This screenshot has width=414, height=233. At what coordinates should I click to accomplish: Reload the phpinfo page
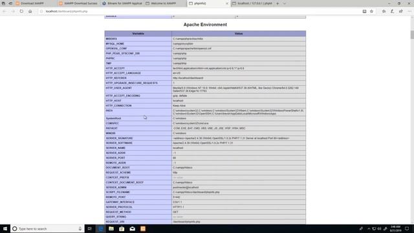(x=21, y=12)
